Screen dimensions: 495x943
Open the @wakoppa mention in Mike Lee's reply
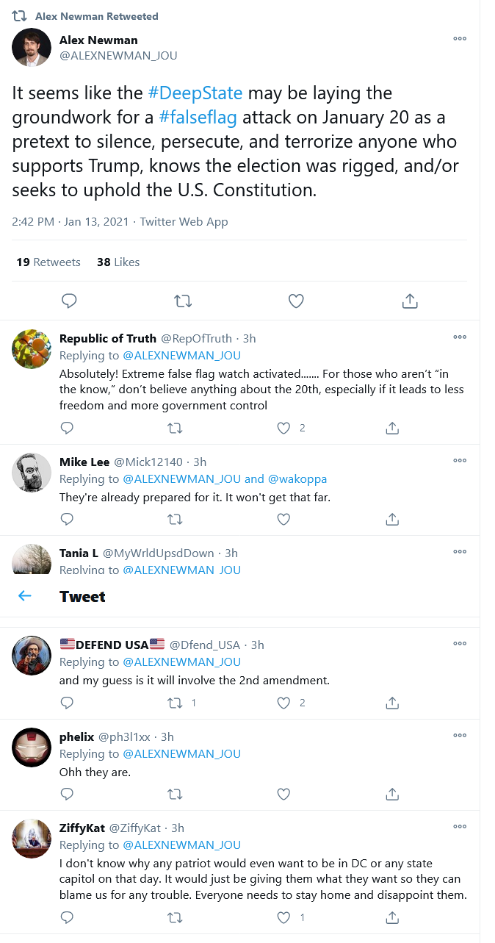click(x=297, y=479)
